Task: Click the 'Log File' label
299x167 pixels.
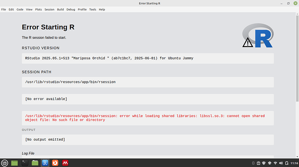Action: pos(28,153)
